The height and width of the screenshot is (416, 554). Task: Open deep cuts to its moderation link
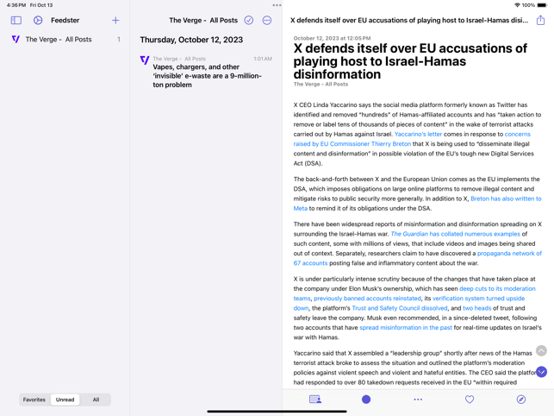pyautogui.click(x=497, y=289)
